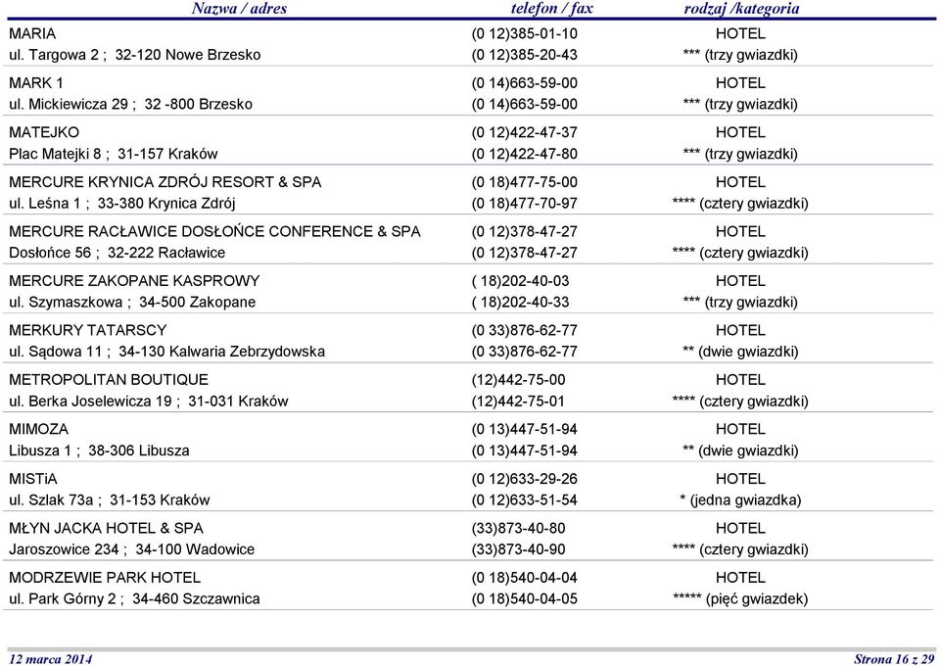Click phone number (0 12)422-47-37
Screen dimensions: 940x665
(525, 132)
